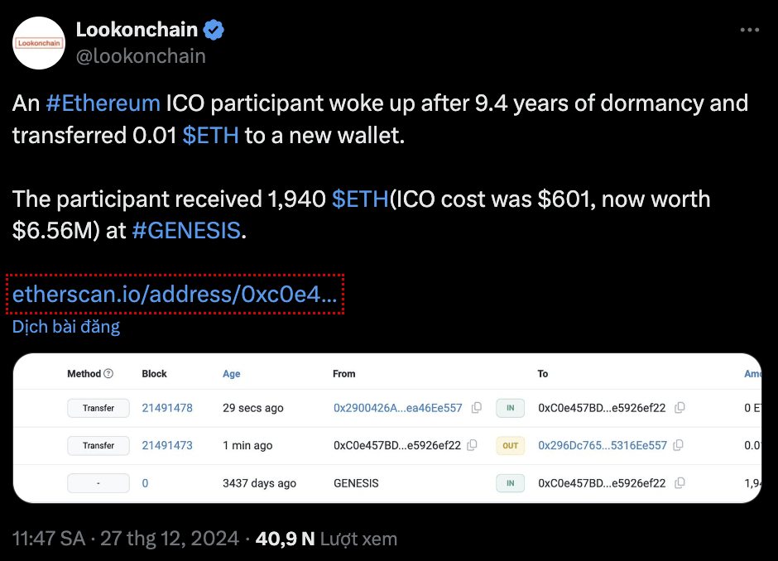Open the etherscan.io/address/0xc0e4 link
The height and width of the screenshot is (561, 778).
175,294
